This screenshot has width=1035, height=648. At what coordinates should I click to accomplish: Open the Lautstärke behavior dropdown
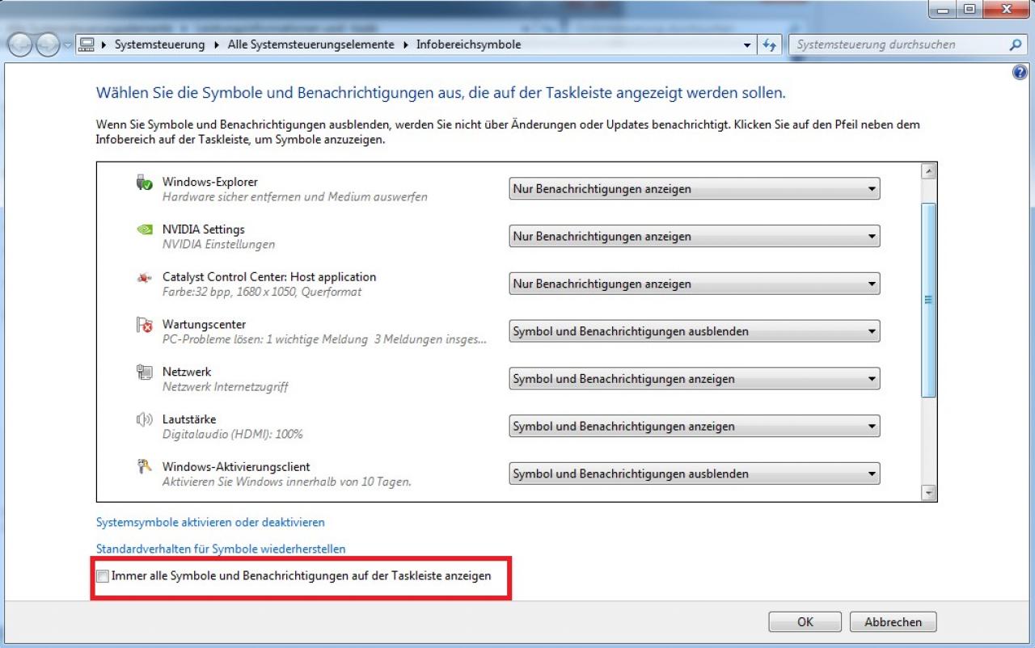click(x=695, y=427)
